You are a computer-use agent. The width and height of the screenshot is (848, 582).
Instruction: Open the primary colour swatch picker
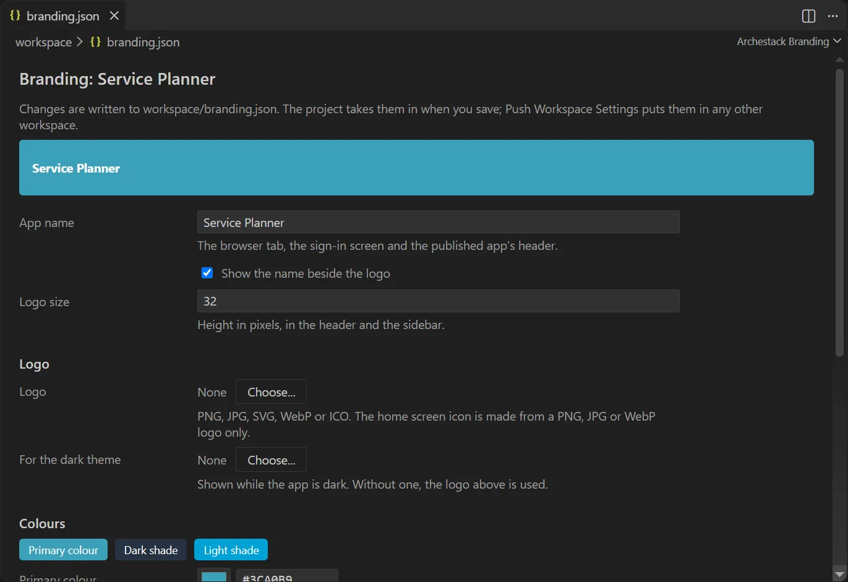click(x=214, y=576)
